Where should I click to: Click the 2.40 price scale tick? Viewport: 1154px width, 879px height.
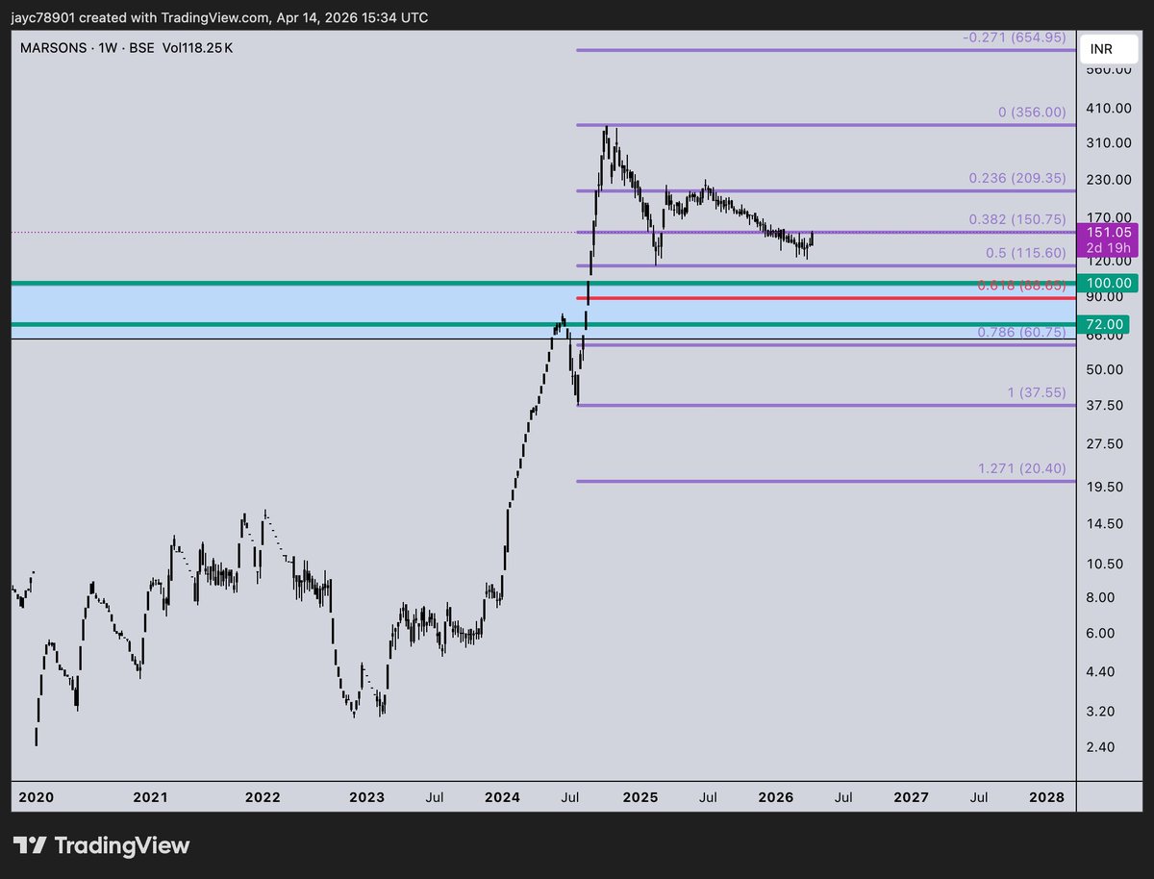point(1102,747)
